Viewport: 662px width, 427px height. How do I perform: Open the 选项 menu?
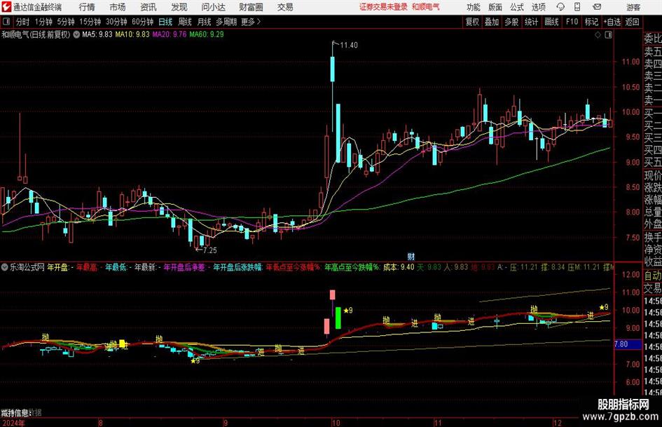538,7
